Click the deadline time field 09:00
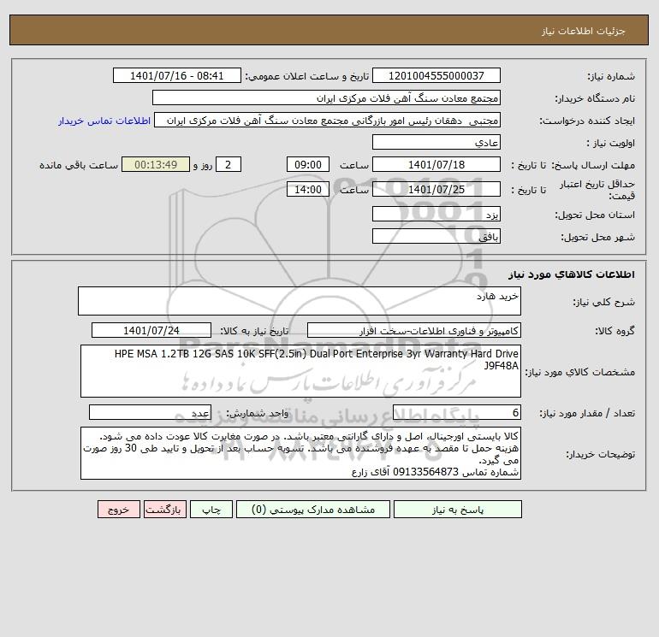The width and height of the screenshot is (659, 637). [x=308, y=165]
